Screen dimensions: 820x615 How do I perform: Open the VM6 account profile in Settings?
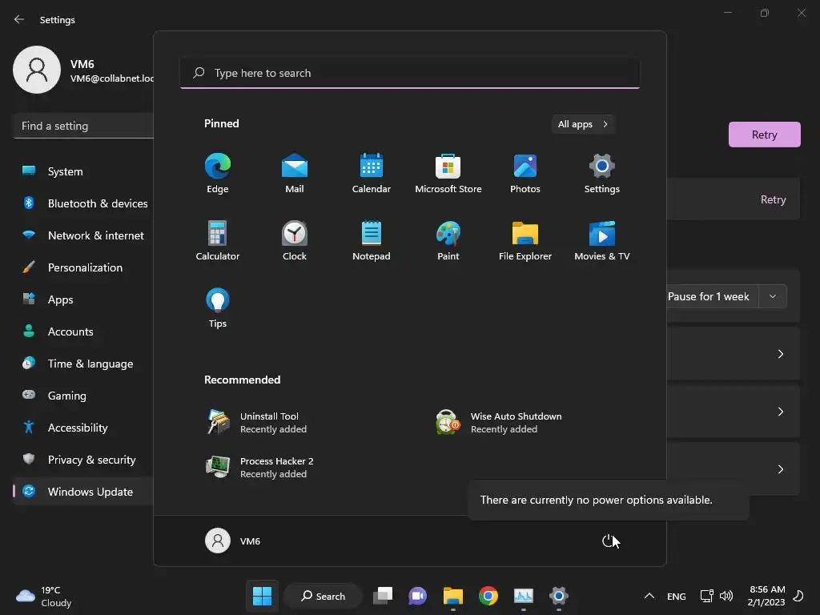pyautogui.click(x=83, y=70)
